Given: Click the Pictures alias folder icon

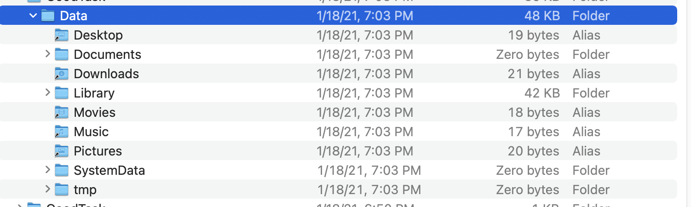Looking at the screenshot, I should (x=61, y=151).
